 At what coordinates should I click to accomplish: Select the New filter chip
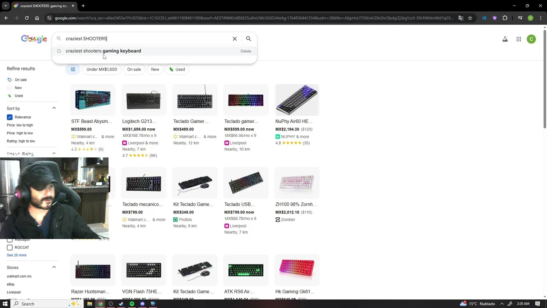click(x=155, y=69)
